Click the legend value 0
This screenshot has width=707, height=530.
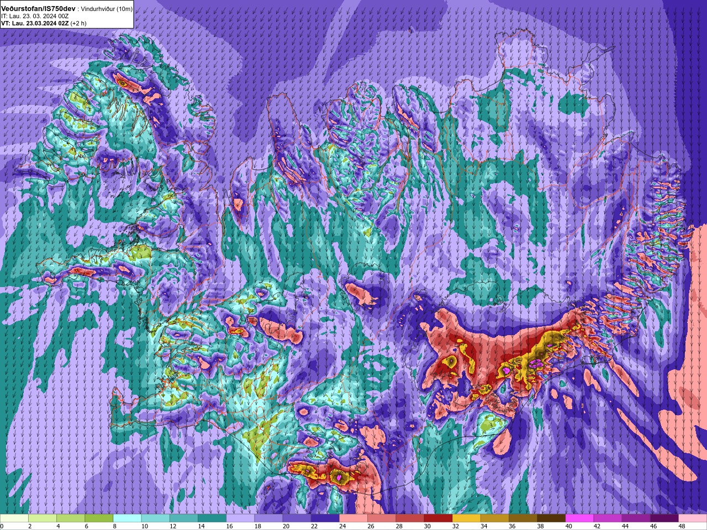pos(2,526)
